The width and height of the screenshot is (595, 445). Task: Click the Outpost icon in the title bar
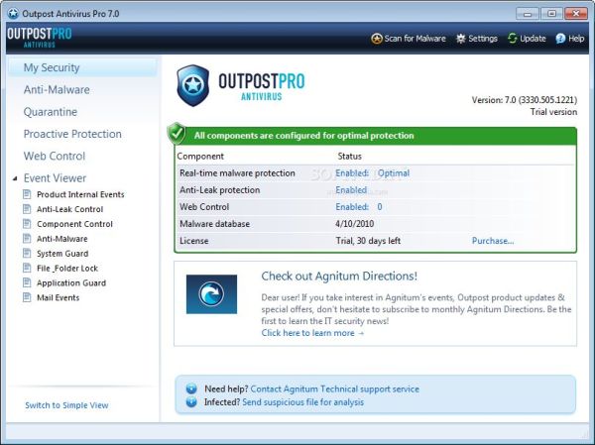pos(13,14)
